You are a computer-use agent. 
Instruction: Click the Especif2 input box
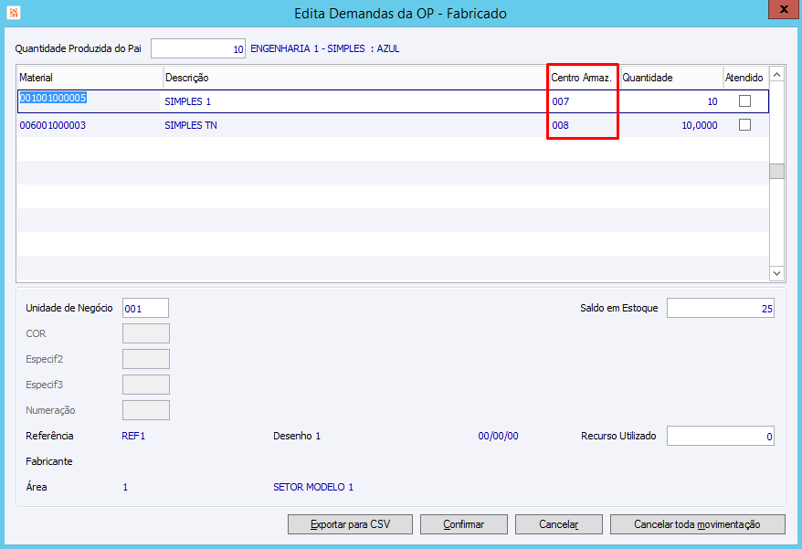point(146,359)
